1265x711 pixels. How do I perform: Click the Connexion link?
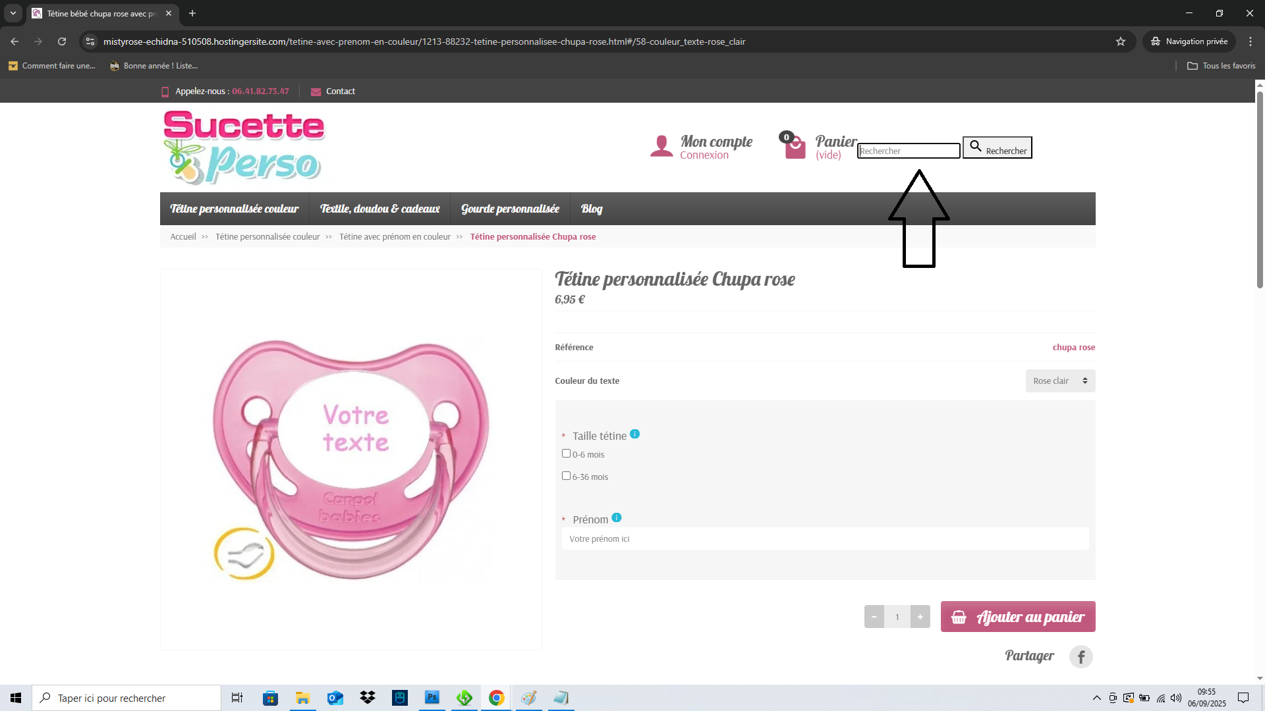704,155
